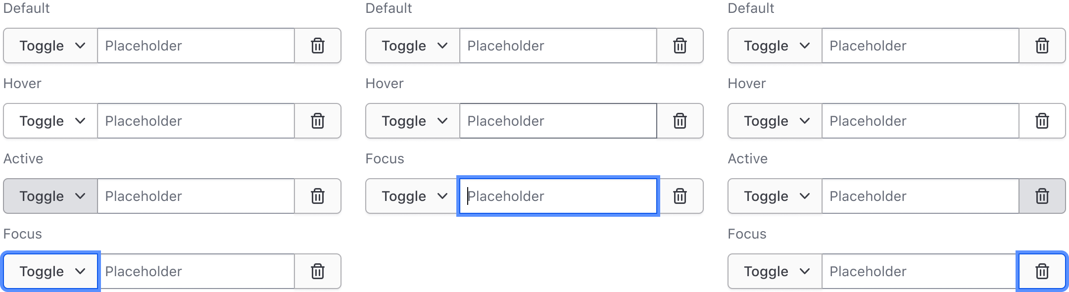Click Placeholder input in left column Default row
Screen dimensions: 1069x292
pos(195,46)
